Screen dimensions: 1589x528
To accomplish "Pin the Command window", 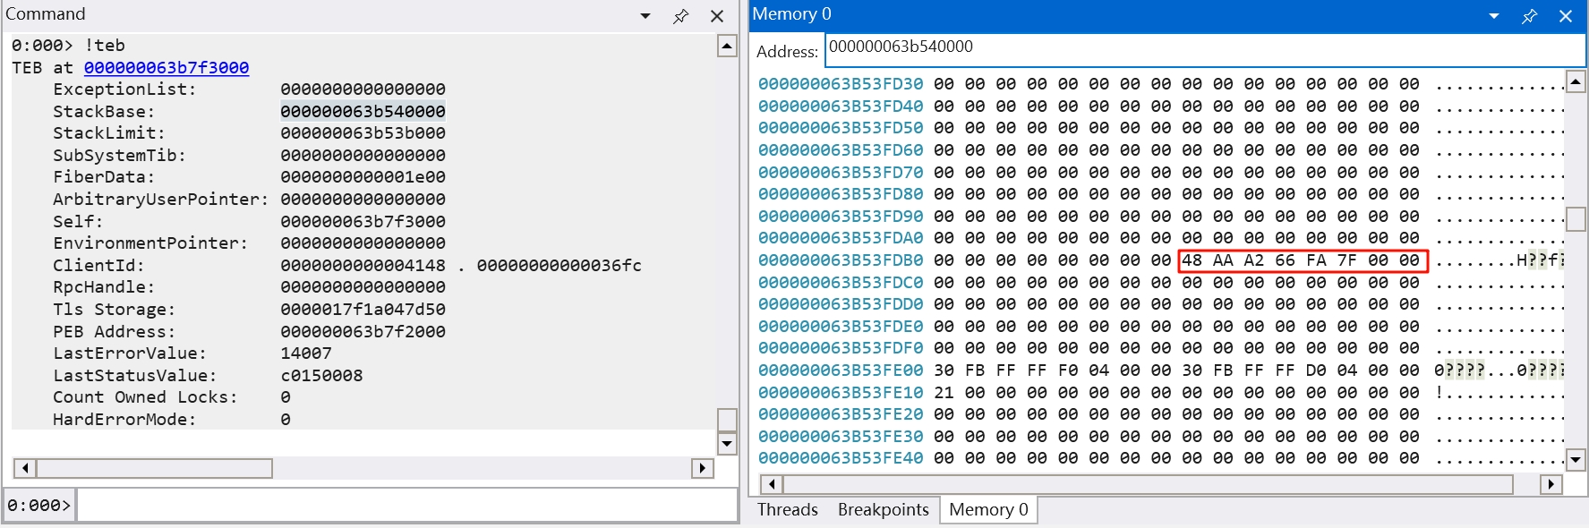I will click(680, 16).
